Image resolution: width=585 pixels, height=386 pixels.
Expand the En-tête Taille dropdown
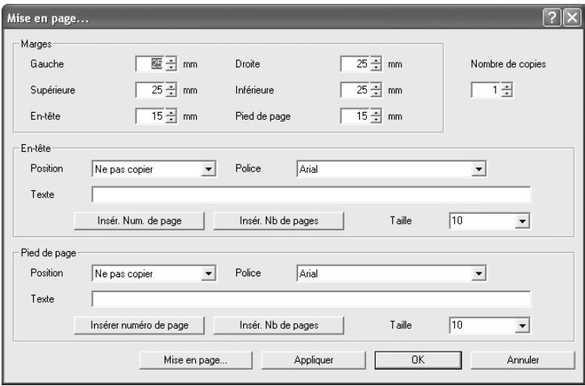coord(522,221)
